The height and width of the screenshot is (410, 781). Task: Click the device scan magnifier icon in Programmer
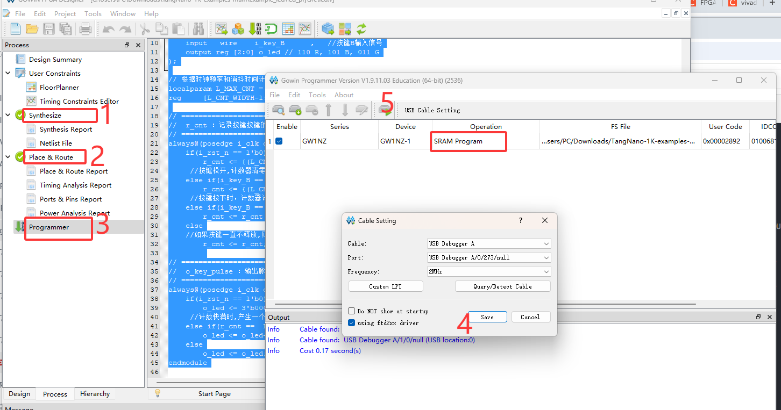[x=279, y=110]
